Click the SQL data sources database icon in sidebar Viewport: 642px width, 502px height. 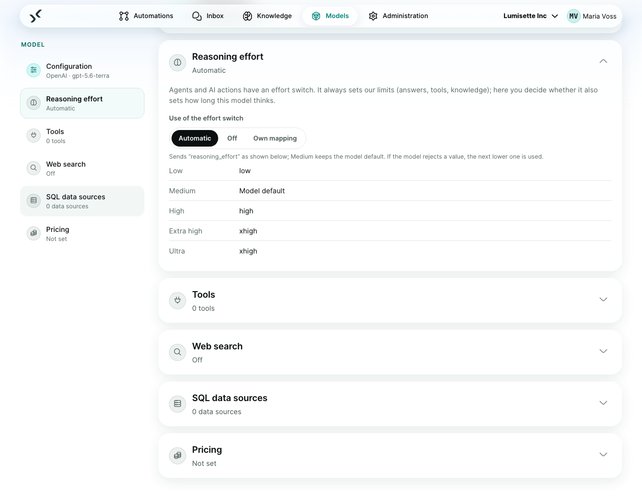[x=34, y=201]
